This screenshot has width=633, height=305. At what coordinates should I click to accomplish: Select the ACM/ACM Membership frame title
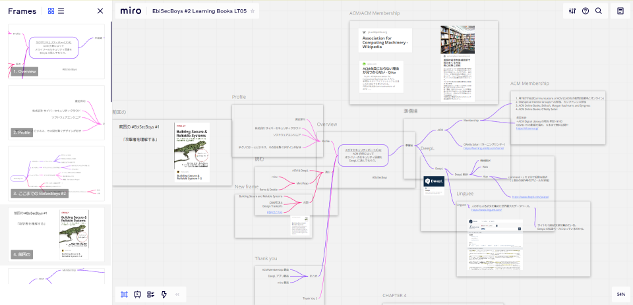[375, 13]
